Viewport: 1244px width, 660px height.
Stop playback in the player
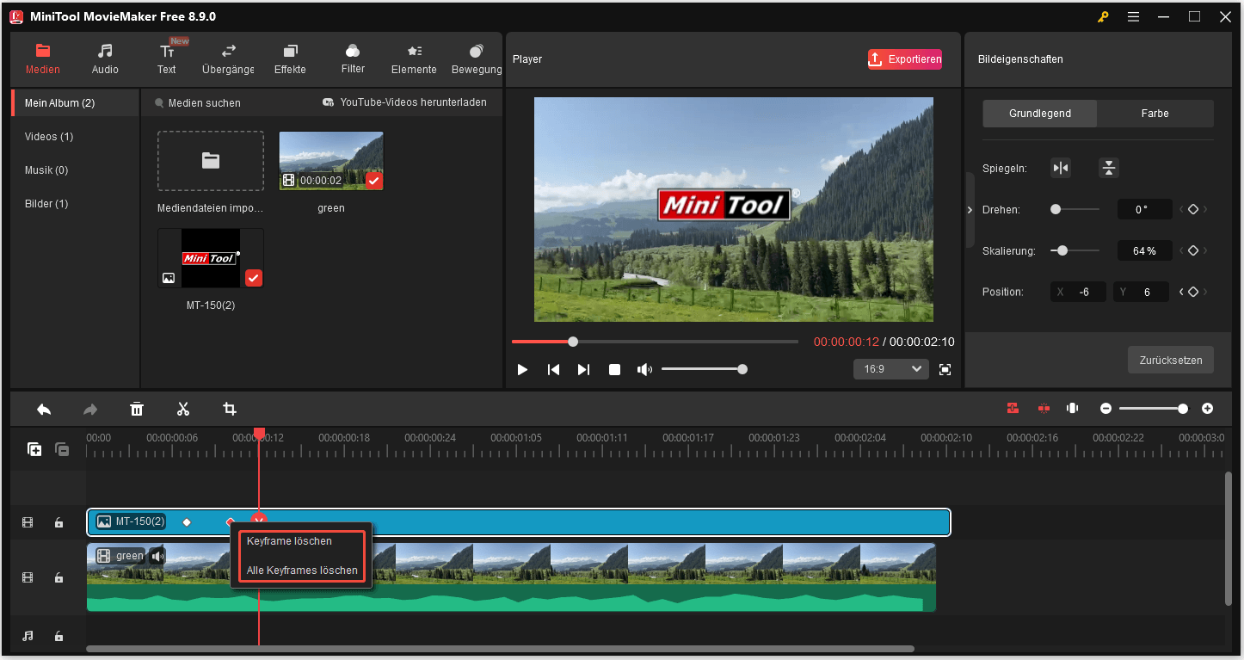coord(614,369)
